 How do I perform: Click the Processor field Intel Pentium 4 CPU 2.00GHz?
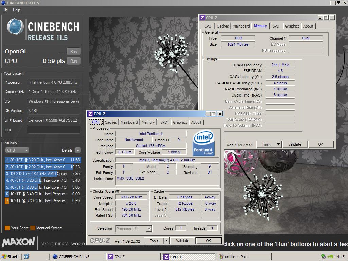coord(53,82)
